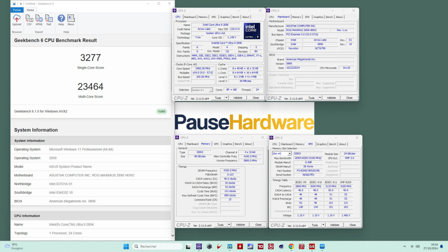The image size is (448, 252).
Task: Open the network icon in system tray
Action: click(x=412, y=247)
